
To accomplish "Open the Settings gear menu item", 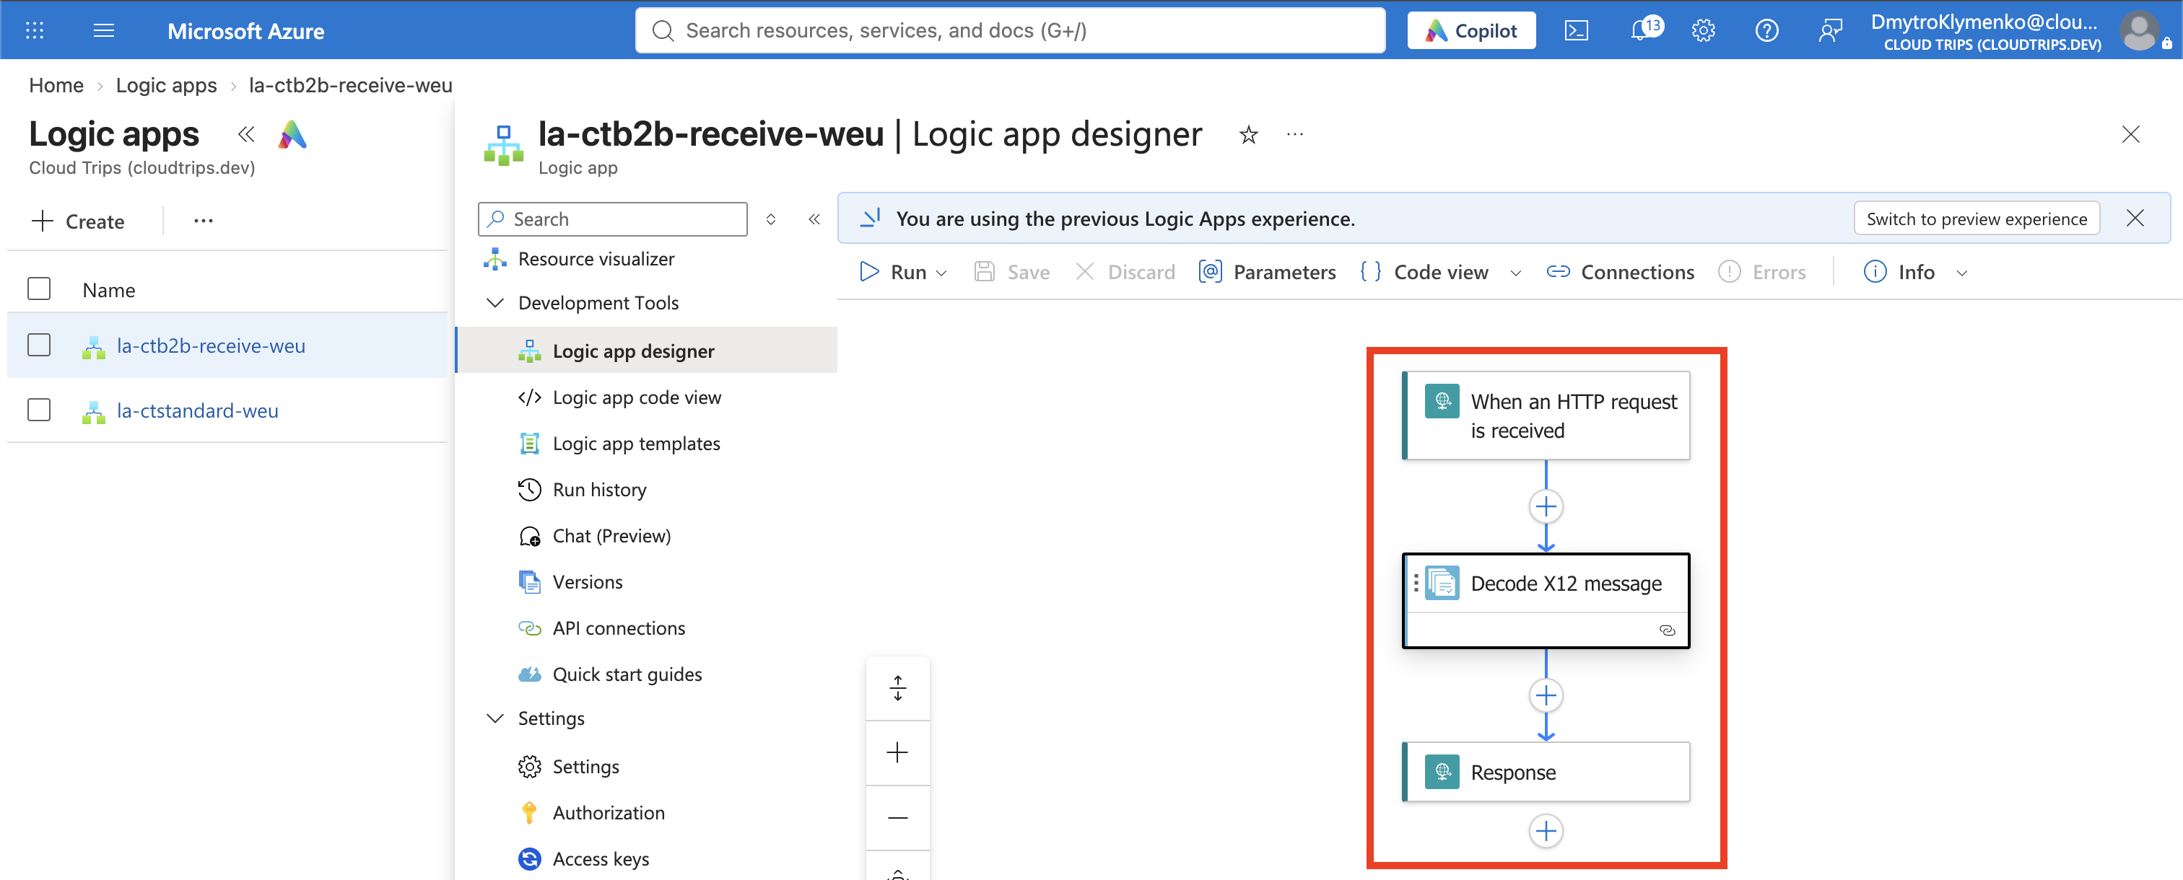I will click(585, 767).
